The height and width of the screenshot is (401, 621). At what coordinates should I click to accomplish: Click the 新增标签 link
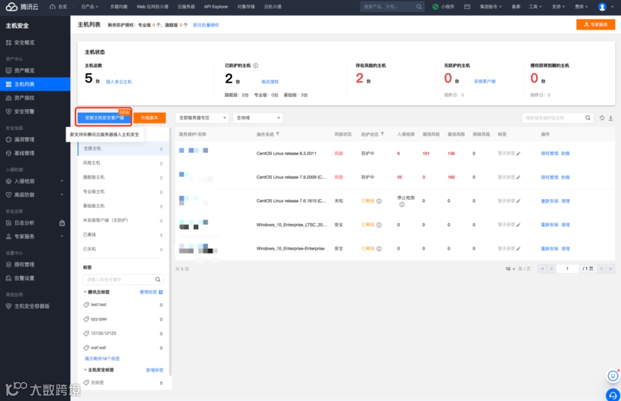click(x=155, y=370)
